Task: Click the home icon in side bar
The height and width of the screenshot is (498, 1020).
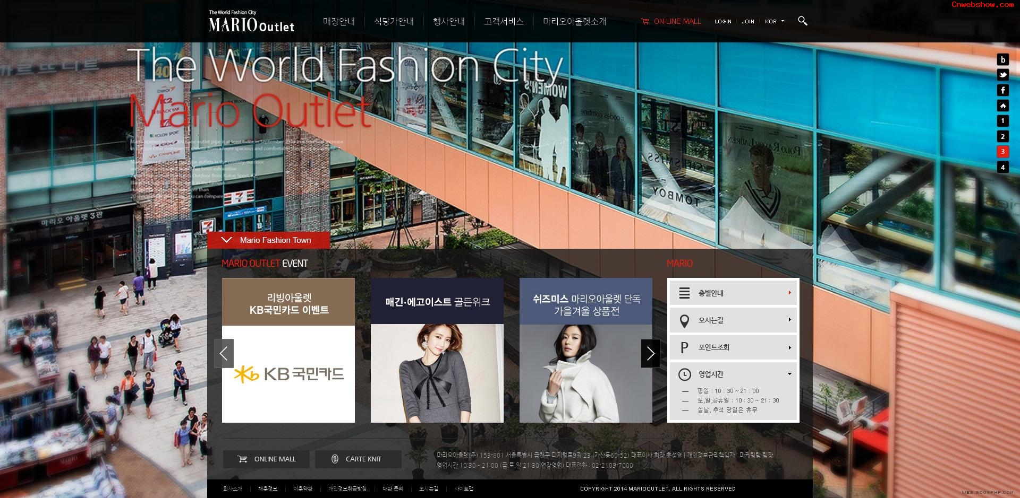Action: (1002, 106)
